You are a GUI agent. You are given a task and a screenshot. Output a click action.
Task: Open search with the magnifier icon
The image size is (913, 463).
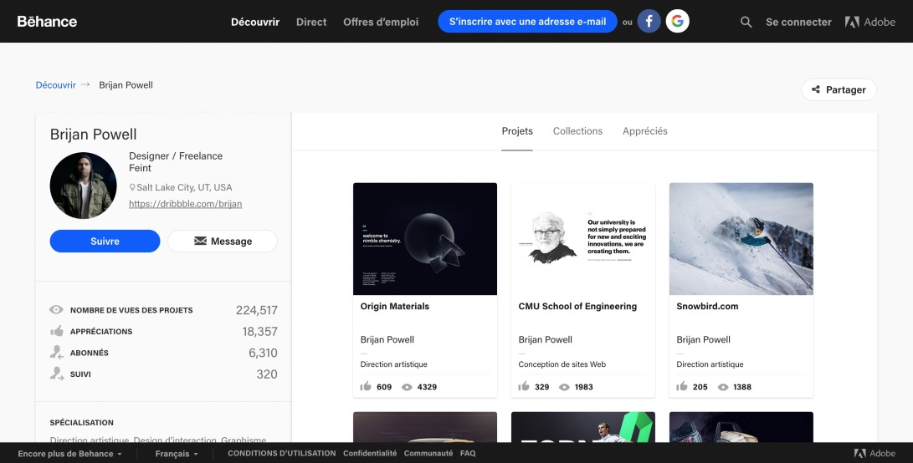(x=746, y=22)
